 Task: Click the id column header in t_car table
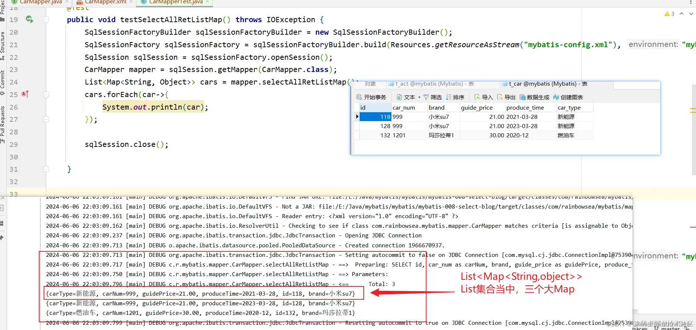pyautogui.click(x=375, y=107)
